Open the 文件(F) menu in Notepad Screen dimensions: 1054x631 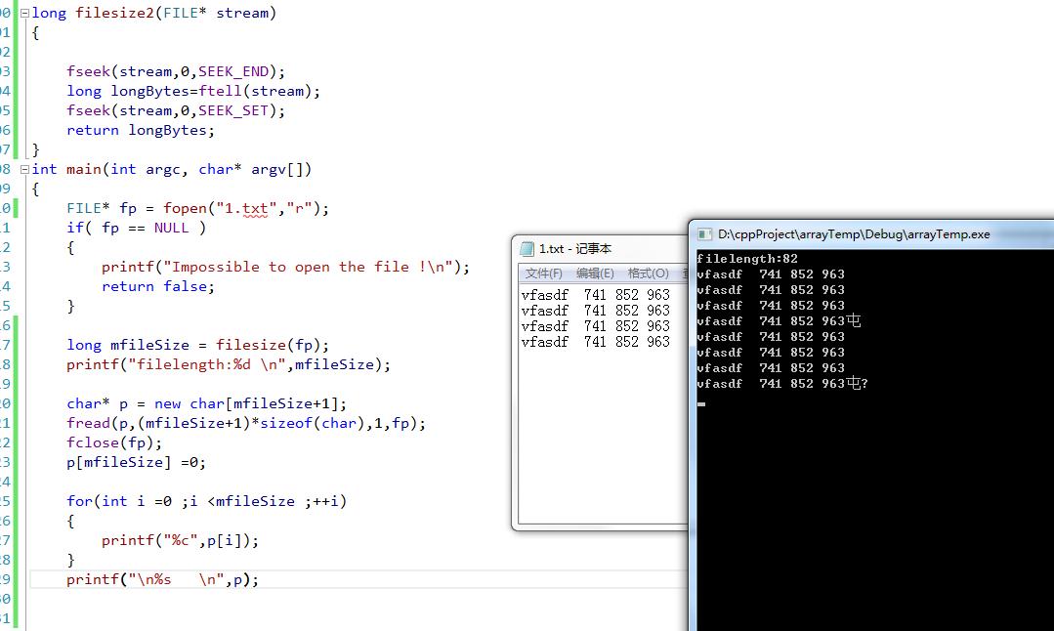tap(543, 273)
